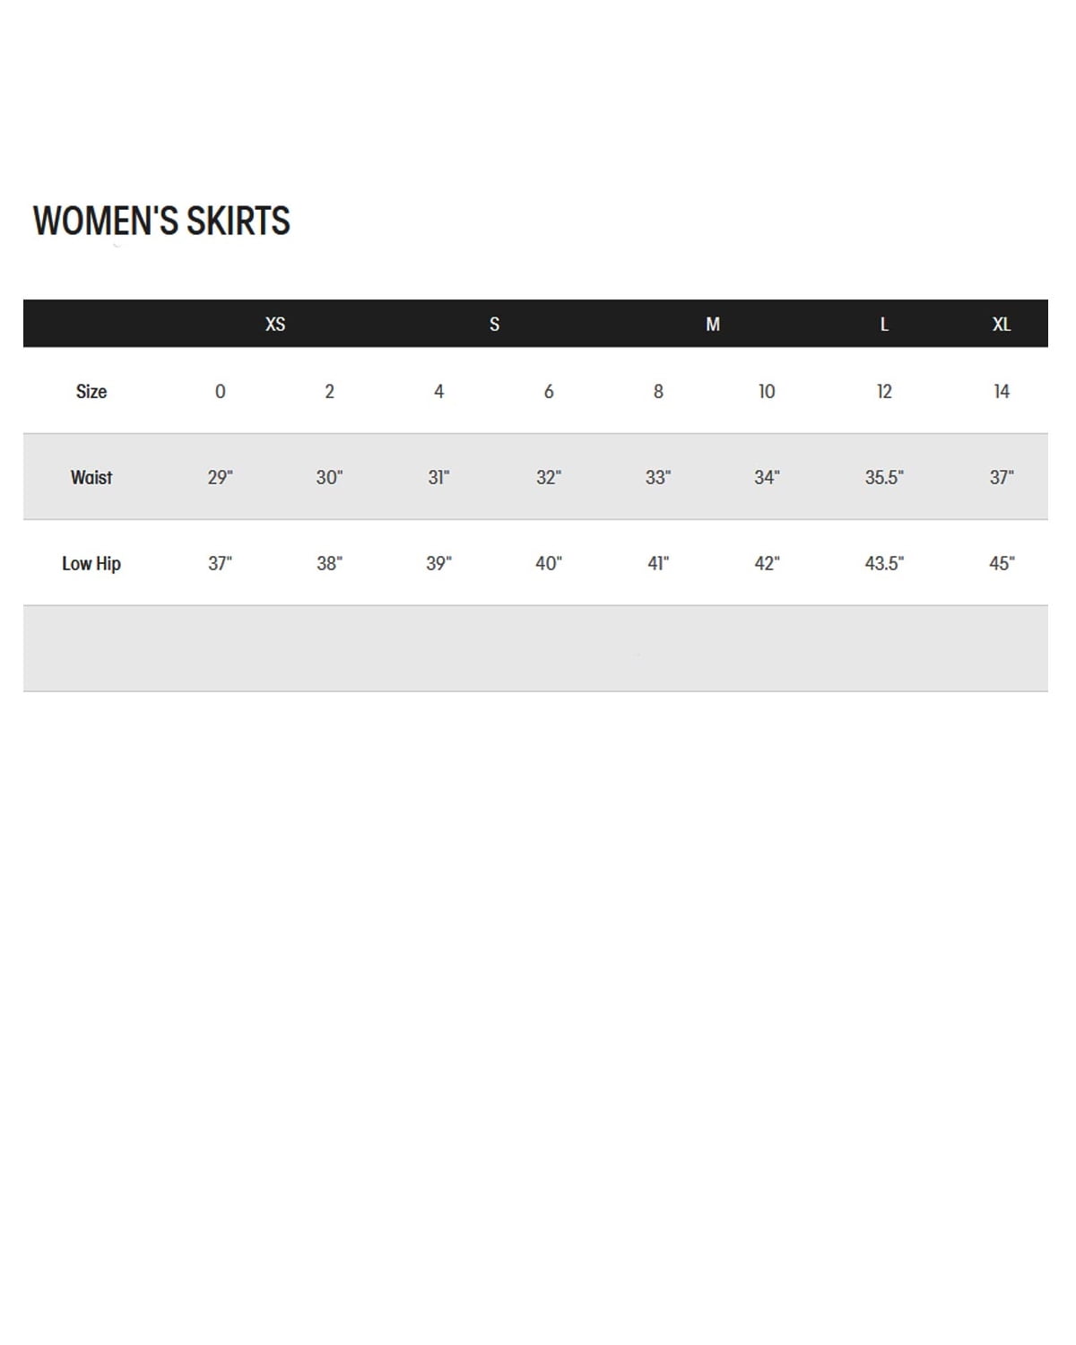Click the 43.5" low hip value
The width and height of the screenshot is (1076, 1345).
[884, 564]
